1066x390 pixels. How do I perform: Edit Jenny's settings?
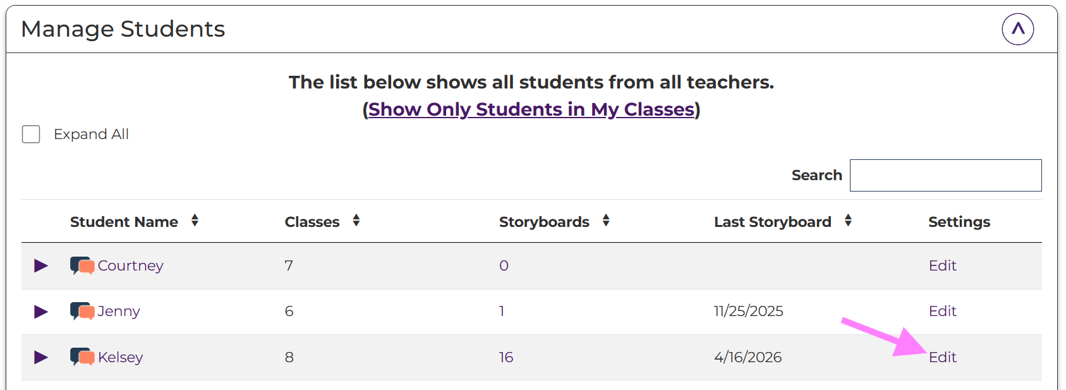tap(942, 311)
